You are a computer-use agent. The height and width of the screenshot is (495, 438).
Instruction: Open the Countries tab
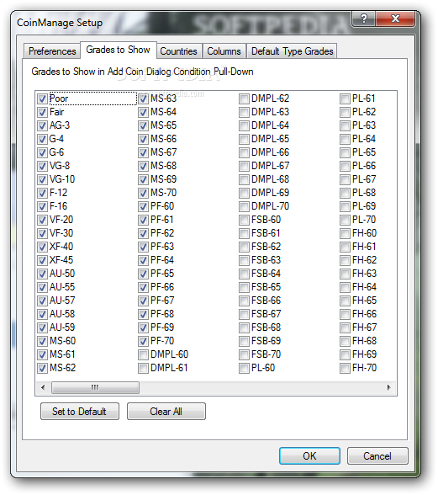pos(179,51)
